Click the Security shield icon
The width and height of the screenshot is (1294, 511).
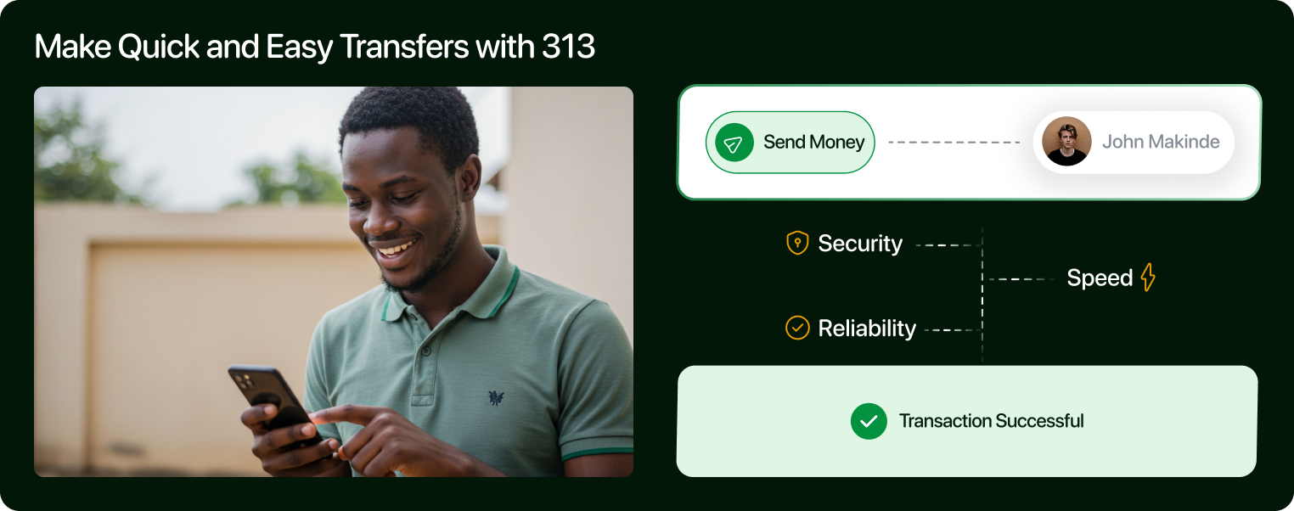pyautogui.click(x=797, y=244)
